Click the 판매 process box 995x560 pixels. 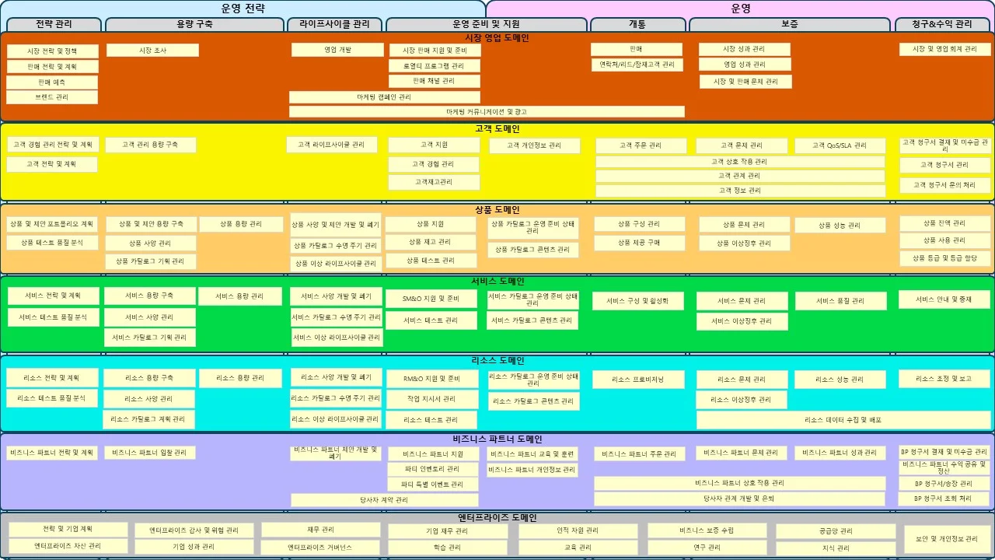(638, 48)
